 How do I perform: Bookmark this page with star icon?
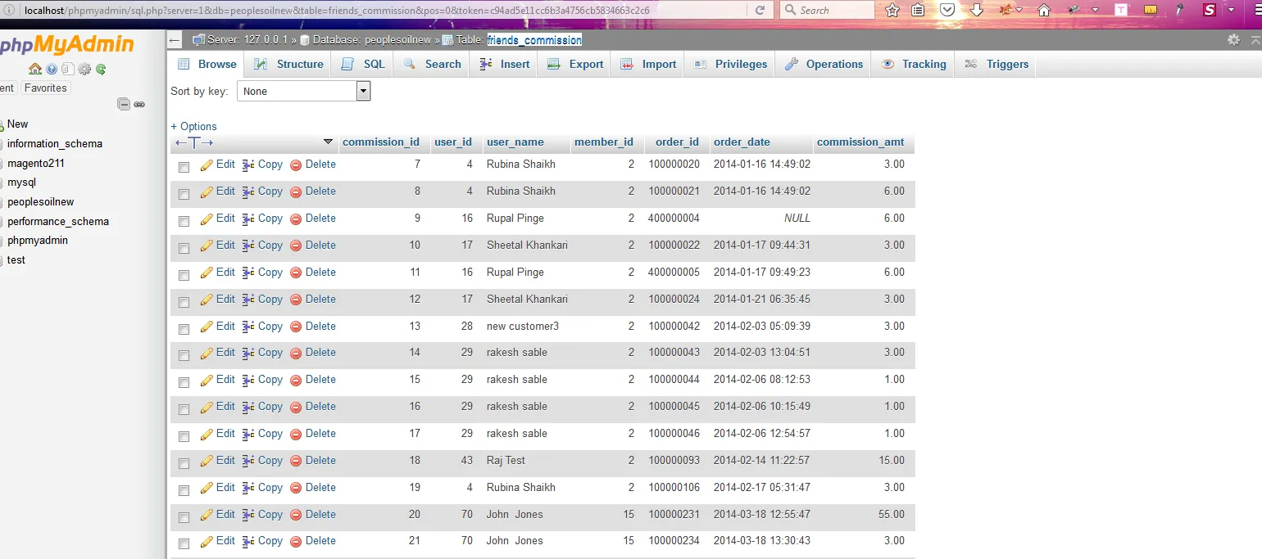[x=892, y=10]
